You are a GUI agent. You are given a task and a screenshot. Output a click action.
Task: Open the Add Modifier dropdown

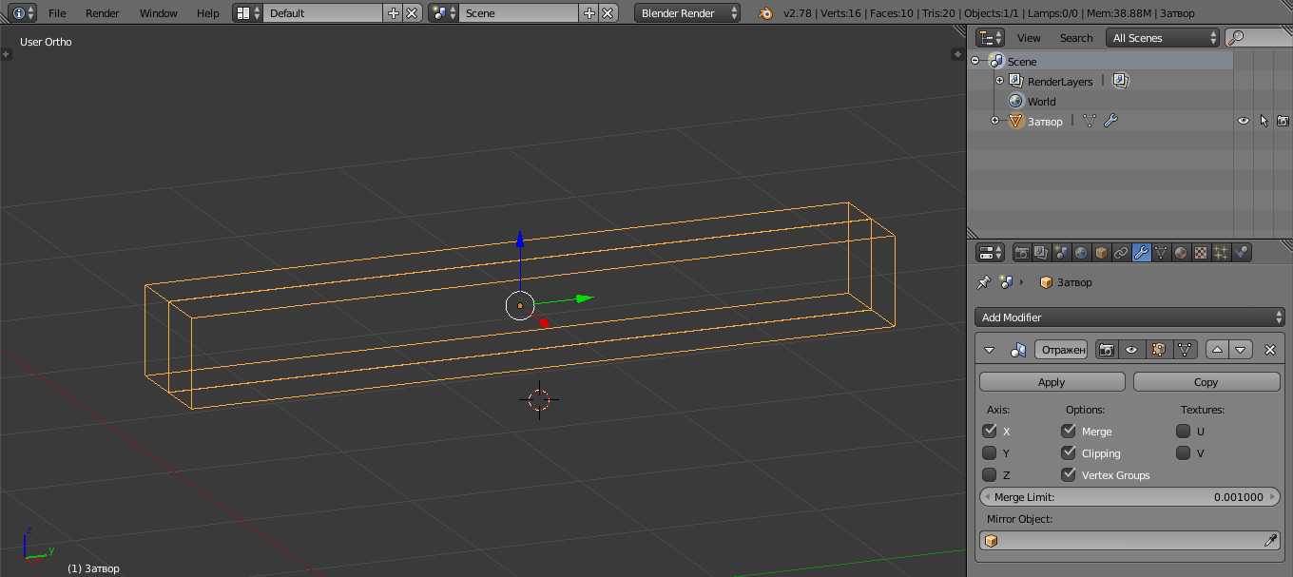1129,317
